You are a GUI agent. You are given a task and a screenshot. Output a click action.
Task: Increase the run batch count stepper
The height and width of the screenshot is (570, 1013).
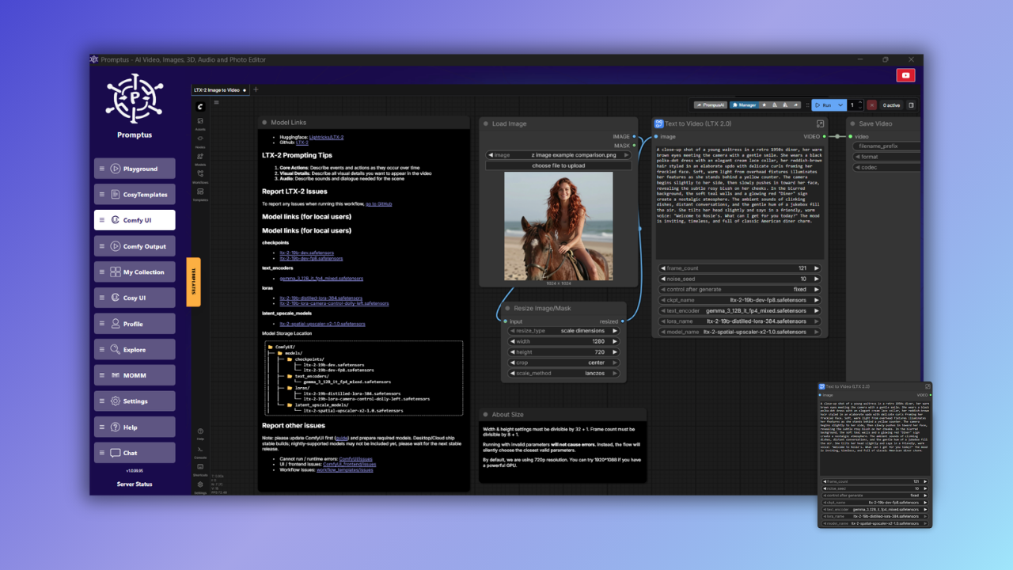[x=859, y=103]
